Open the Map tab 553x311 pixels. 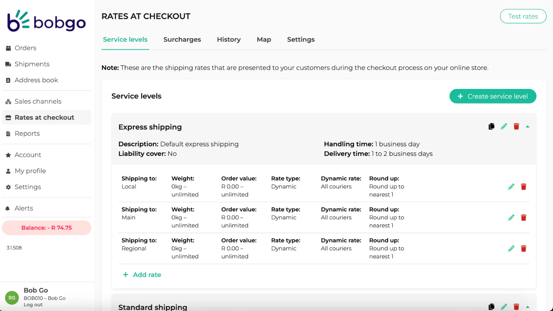[264, 39]
